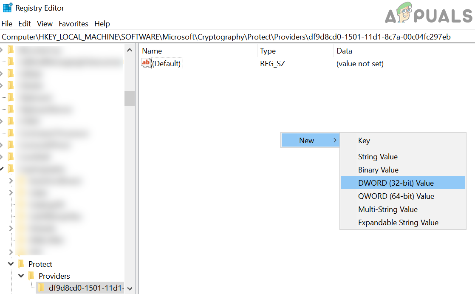The image size is (475, 294).
Task: Open the Help menu
Action: [102, 24]
